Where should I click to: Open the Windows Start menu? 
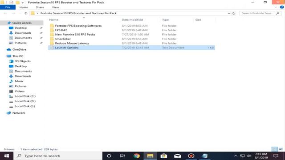point(7,156)
